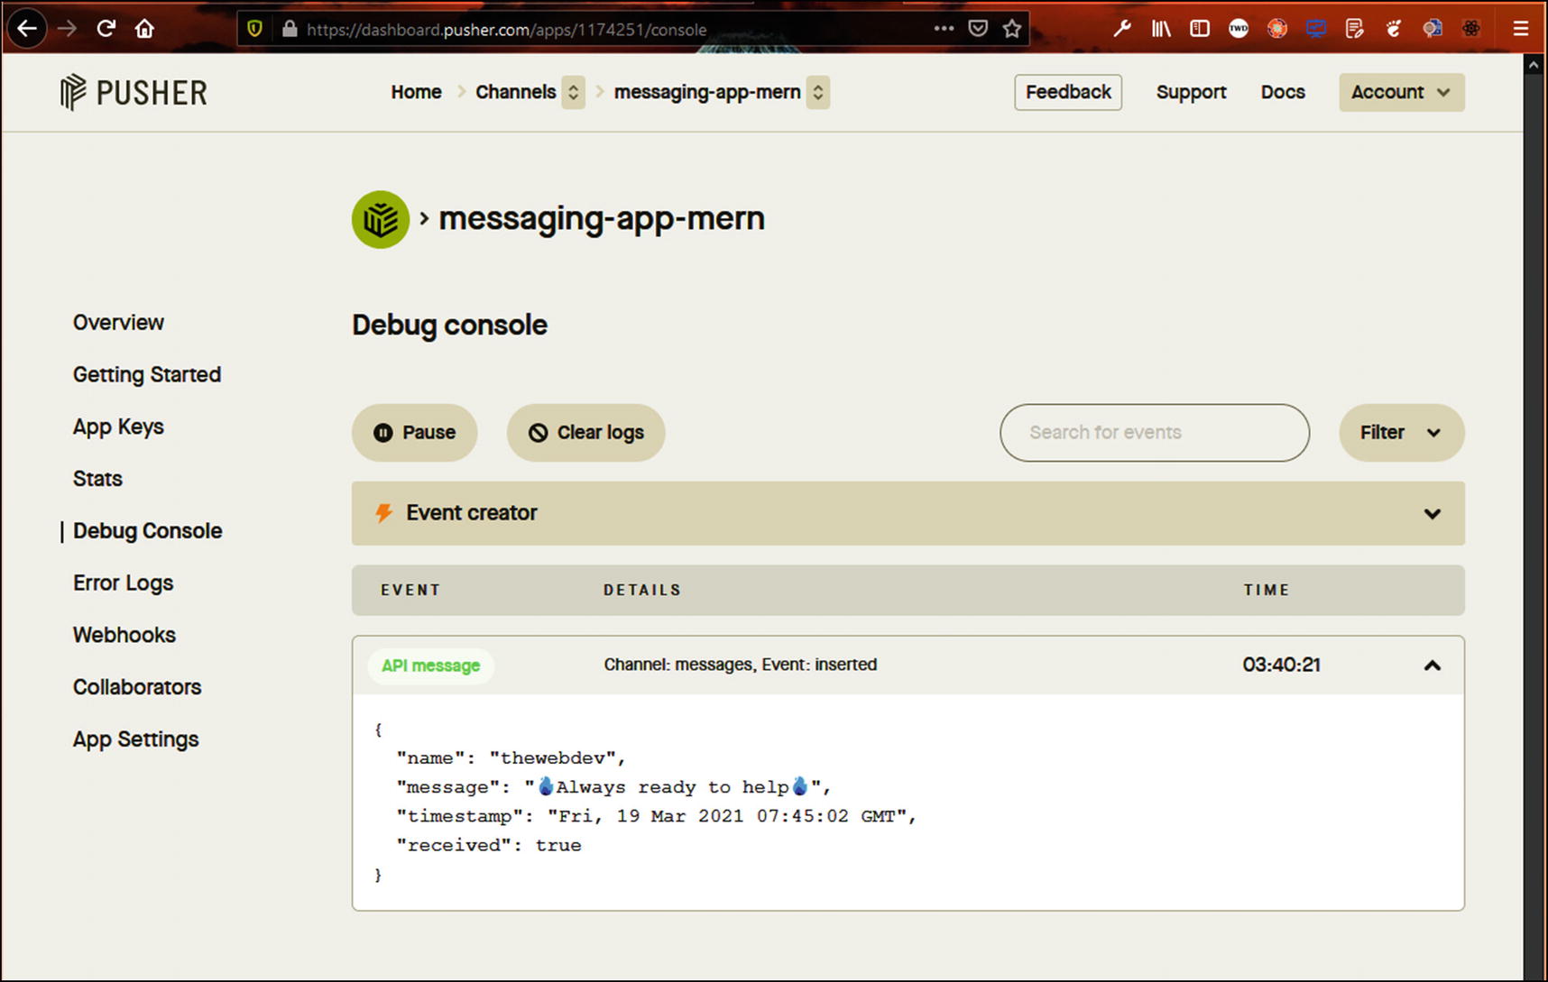Open the Channels breadcrumb switcher
This screenshot has height=982, width=1548.
(x=573, y=92)
